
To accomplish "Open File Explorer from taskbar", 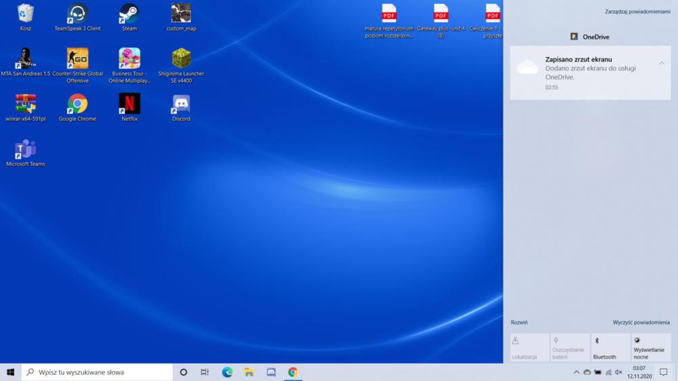I will (249, 372).
